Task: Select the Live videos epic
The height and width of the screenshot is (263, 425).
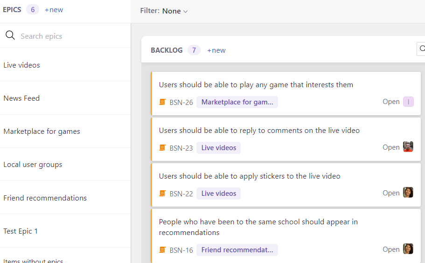Action: (21, 65)
